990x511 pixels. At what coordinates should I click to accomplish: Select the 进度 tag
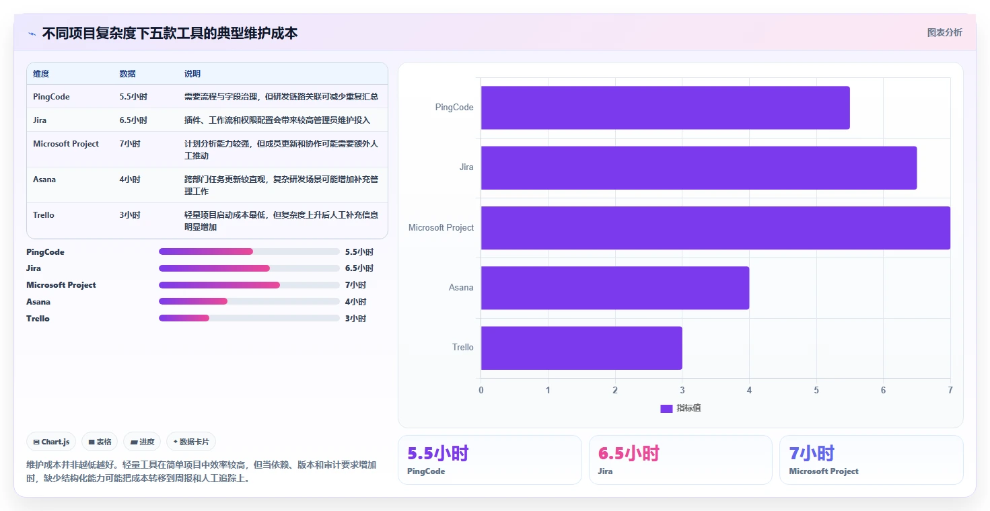142,442
